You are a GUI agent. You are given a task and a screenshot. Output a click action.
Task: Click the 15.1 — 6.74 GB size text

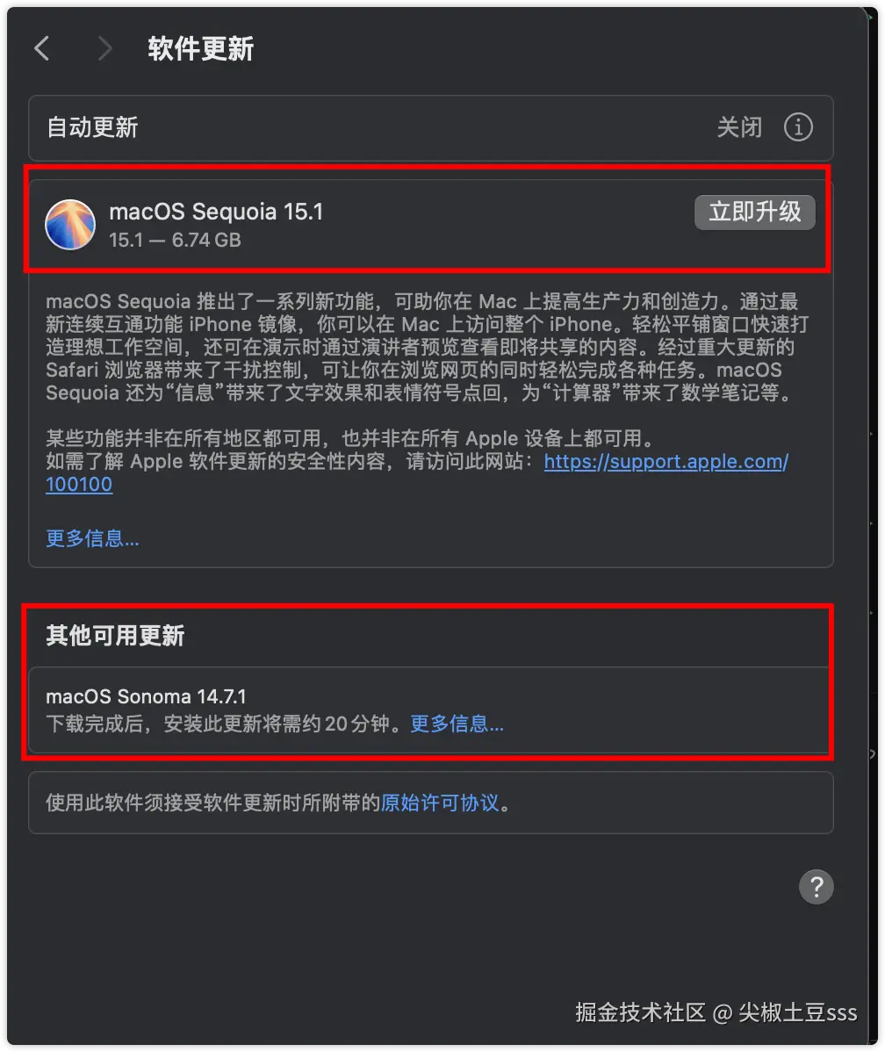click(x=175, y=240)
